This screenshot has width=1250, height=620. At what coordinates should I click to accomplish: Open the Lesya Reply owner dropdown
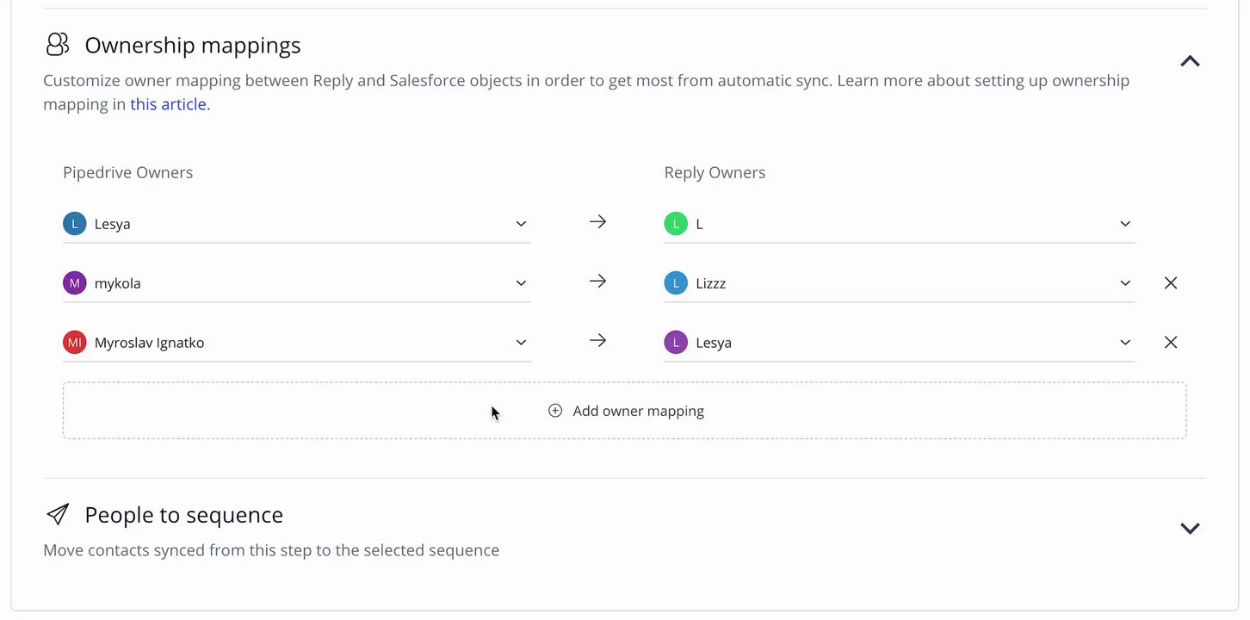pos(1125,343)
